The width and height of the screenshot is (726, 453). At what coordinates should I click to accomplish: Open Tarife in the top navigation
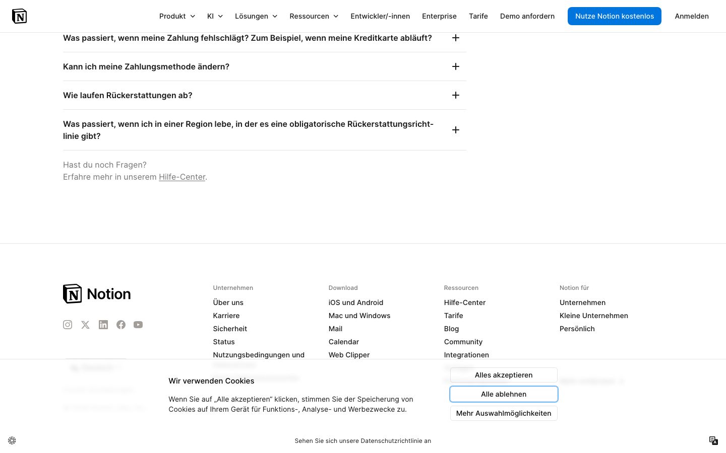click(x=478, y=16)
